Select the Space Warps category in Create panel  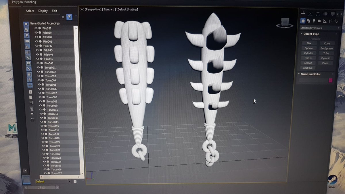click(330, 21)
